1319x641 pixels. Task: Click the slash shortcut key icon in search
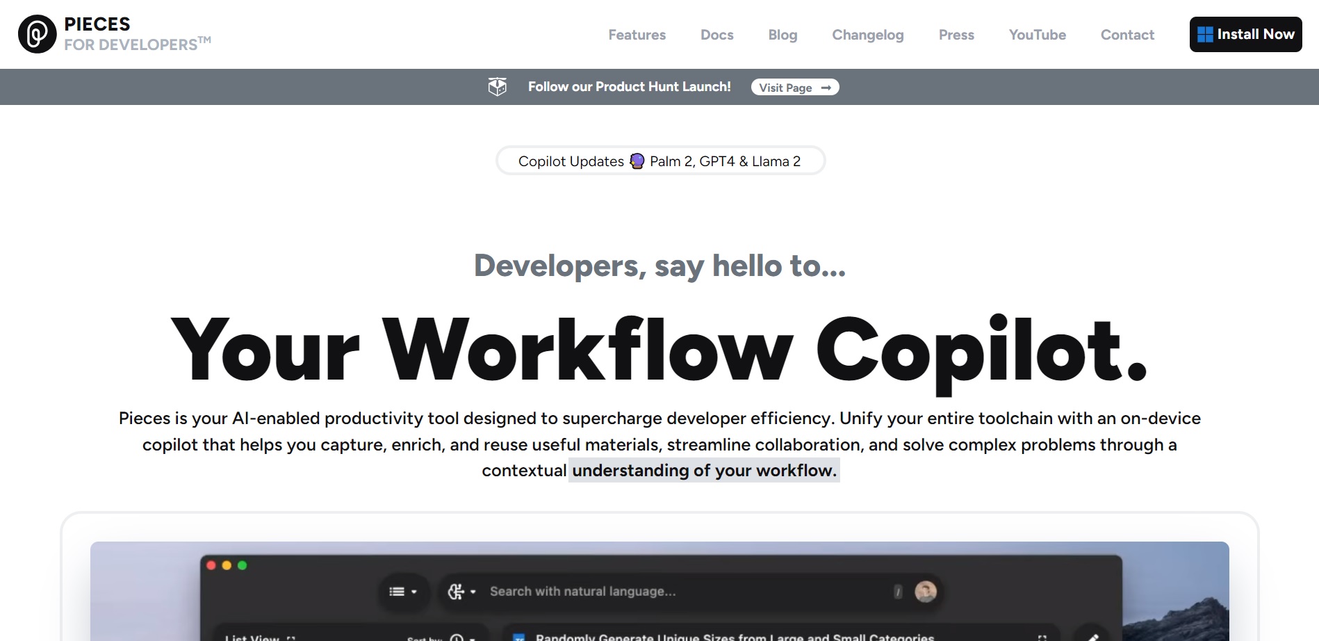pos(898,592)
